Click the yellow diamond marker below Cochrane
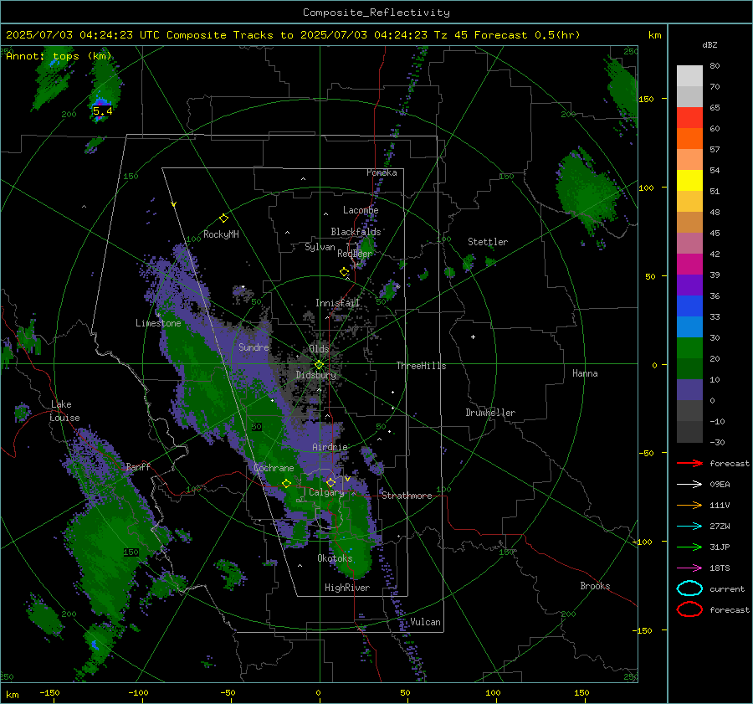753x704 pixels. tap(286, 483)
